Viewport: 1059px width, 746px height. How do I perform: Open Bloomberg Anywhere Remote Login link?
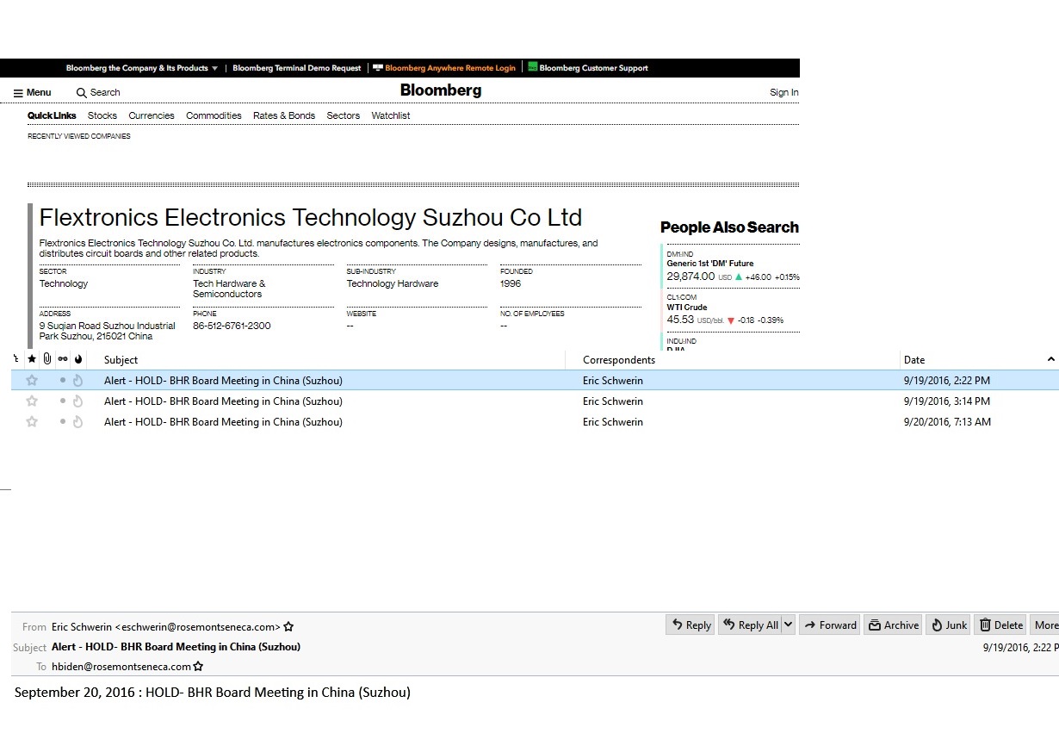(x=444, y=68)
